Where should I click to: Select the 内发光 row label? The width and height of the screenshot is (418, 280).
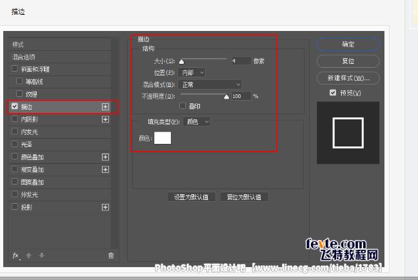29,132
